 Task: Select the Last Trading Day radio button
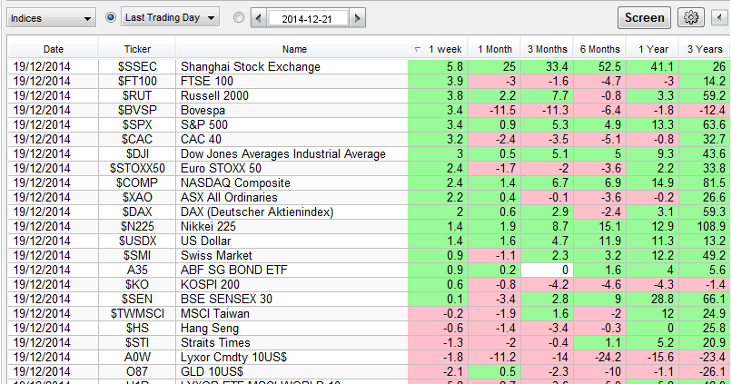[112, 17]
